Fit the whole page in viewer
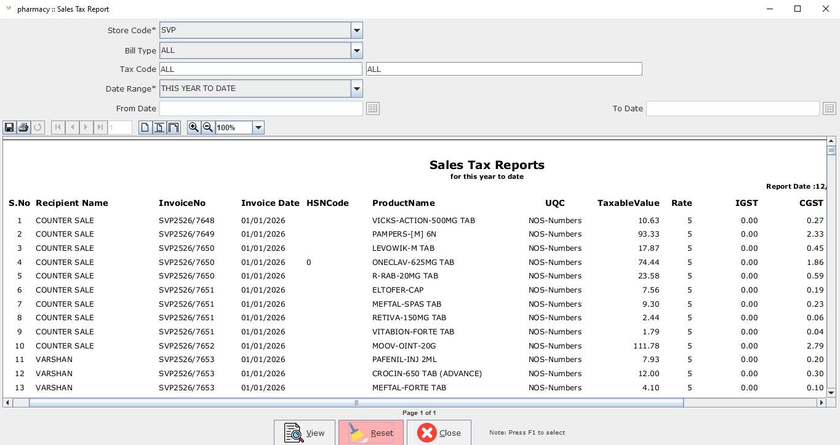 tap(159, 128)
